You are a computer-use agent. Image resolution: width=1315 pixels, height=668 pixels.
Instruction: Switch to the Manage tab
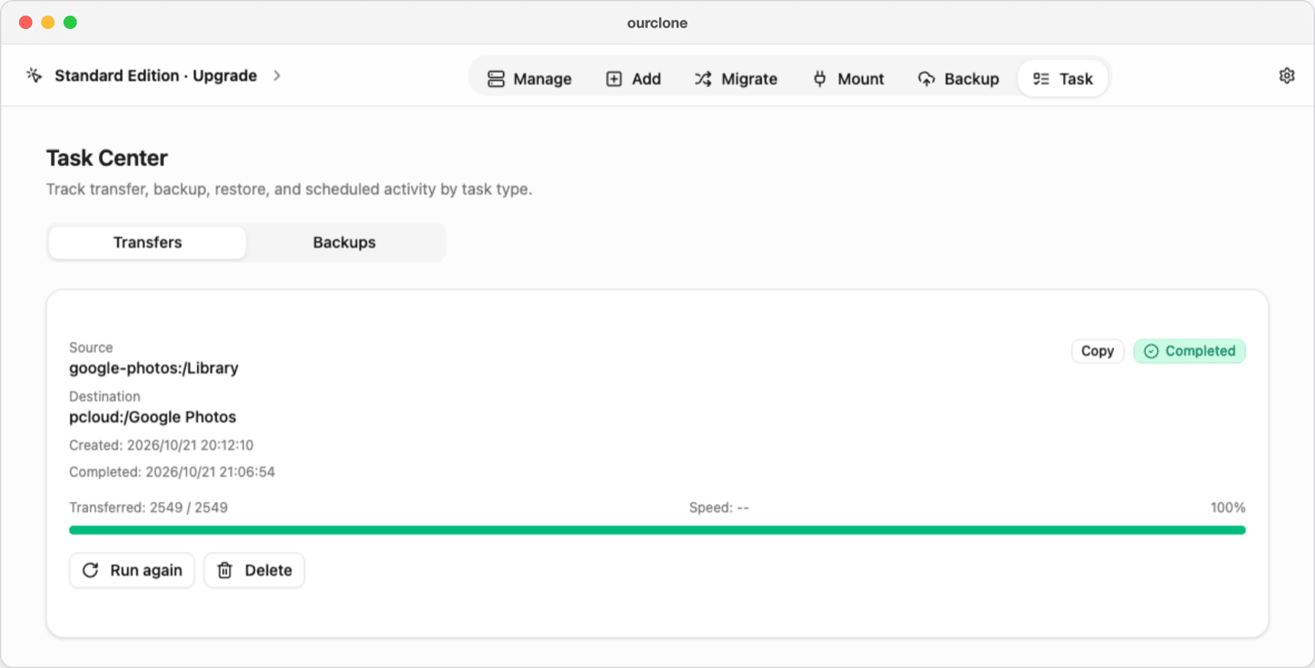click(x=529, y=79)
